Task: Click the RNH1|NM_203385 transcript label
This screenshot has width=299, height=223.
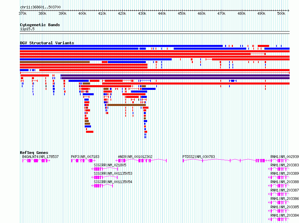Action: (285, 207)
